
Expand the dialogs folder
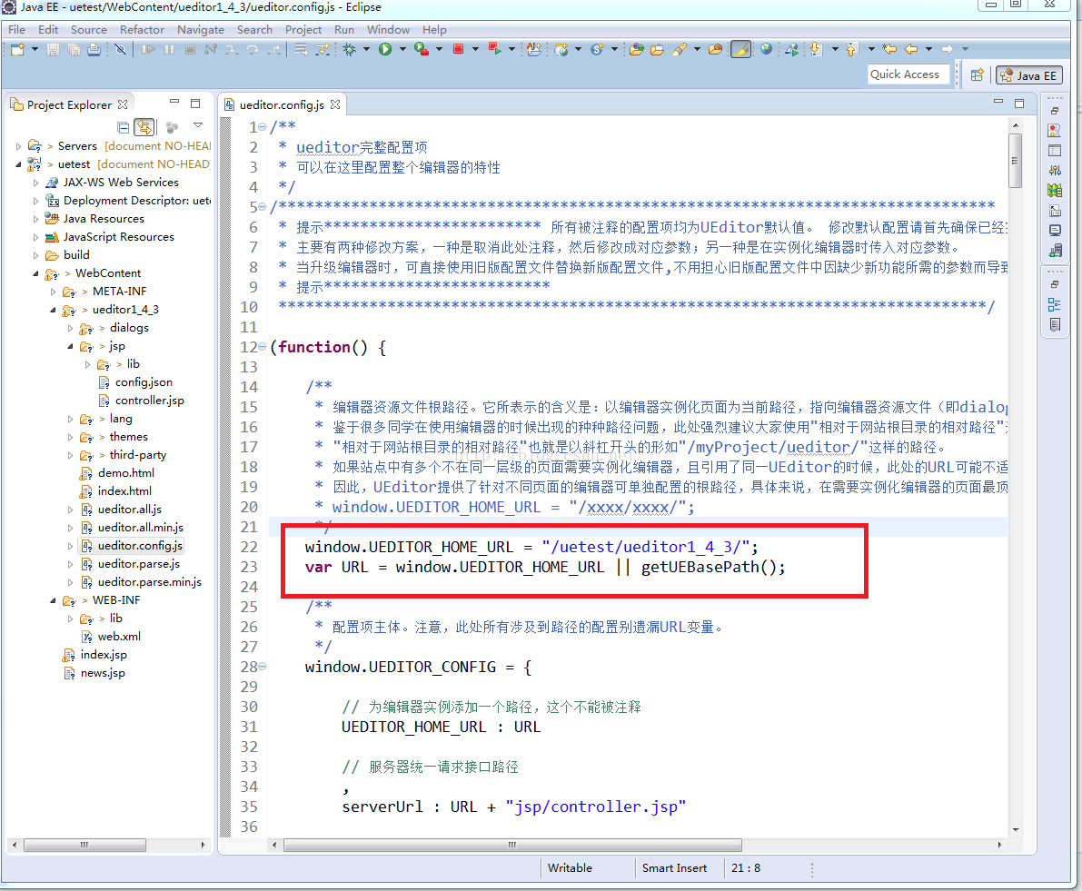tap(70, 328)
